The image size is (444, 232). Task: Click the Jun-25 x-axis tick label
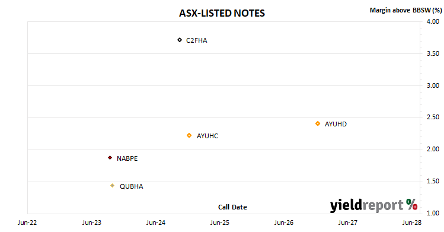220,223
